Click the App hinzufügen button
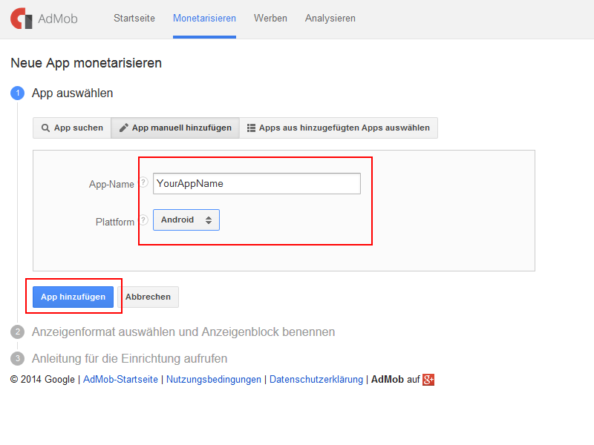Screen dimensions: 594x445 click(73, 297)
